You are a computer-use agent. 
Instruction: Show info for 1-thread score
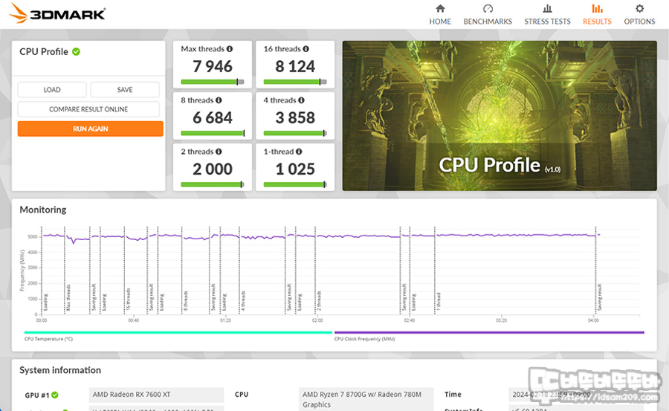(x=299, y=152)
